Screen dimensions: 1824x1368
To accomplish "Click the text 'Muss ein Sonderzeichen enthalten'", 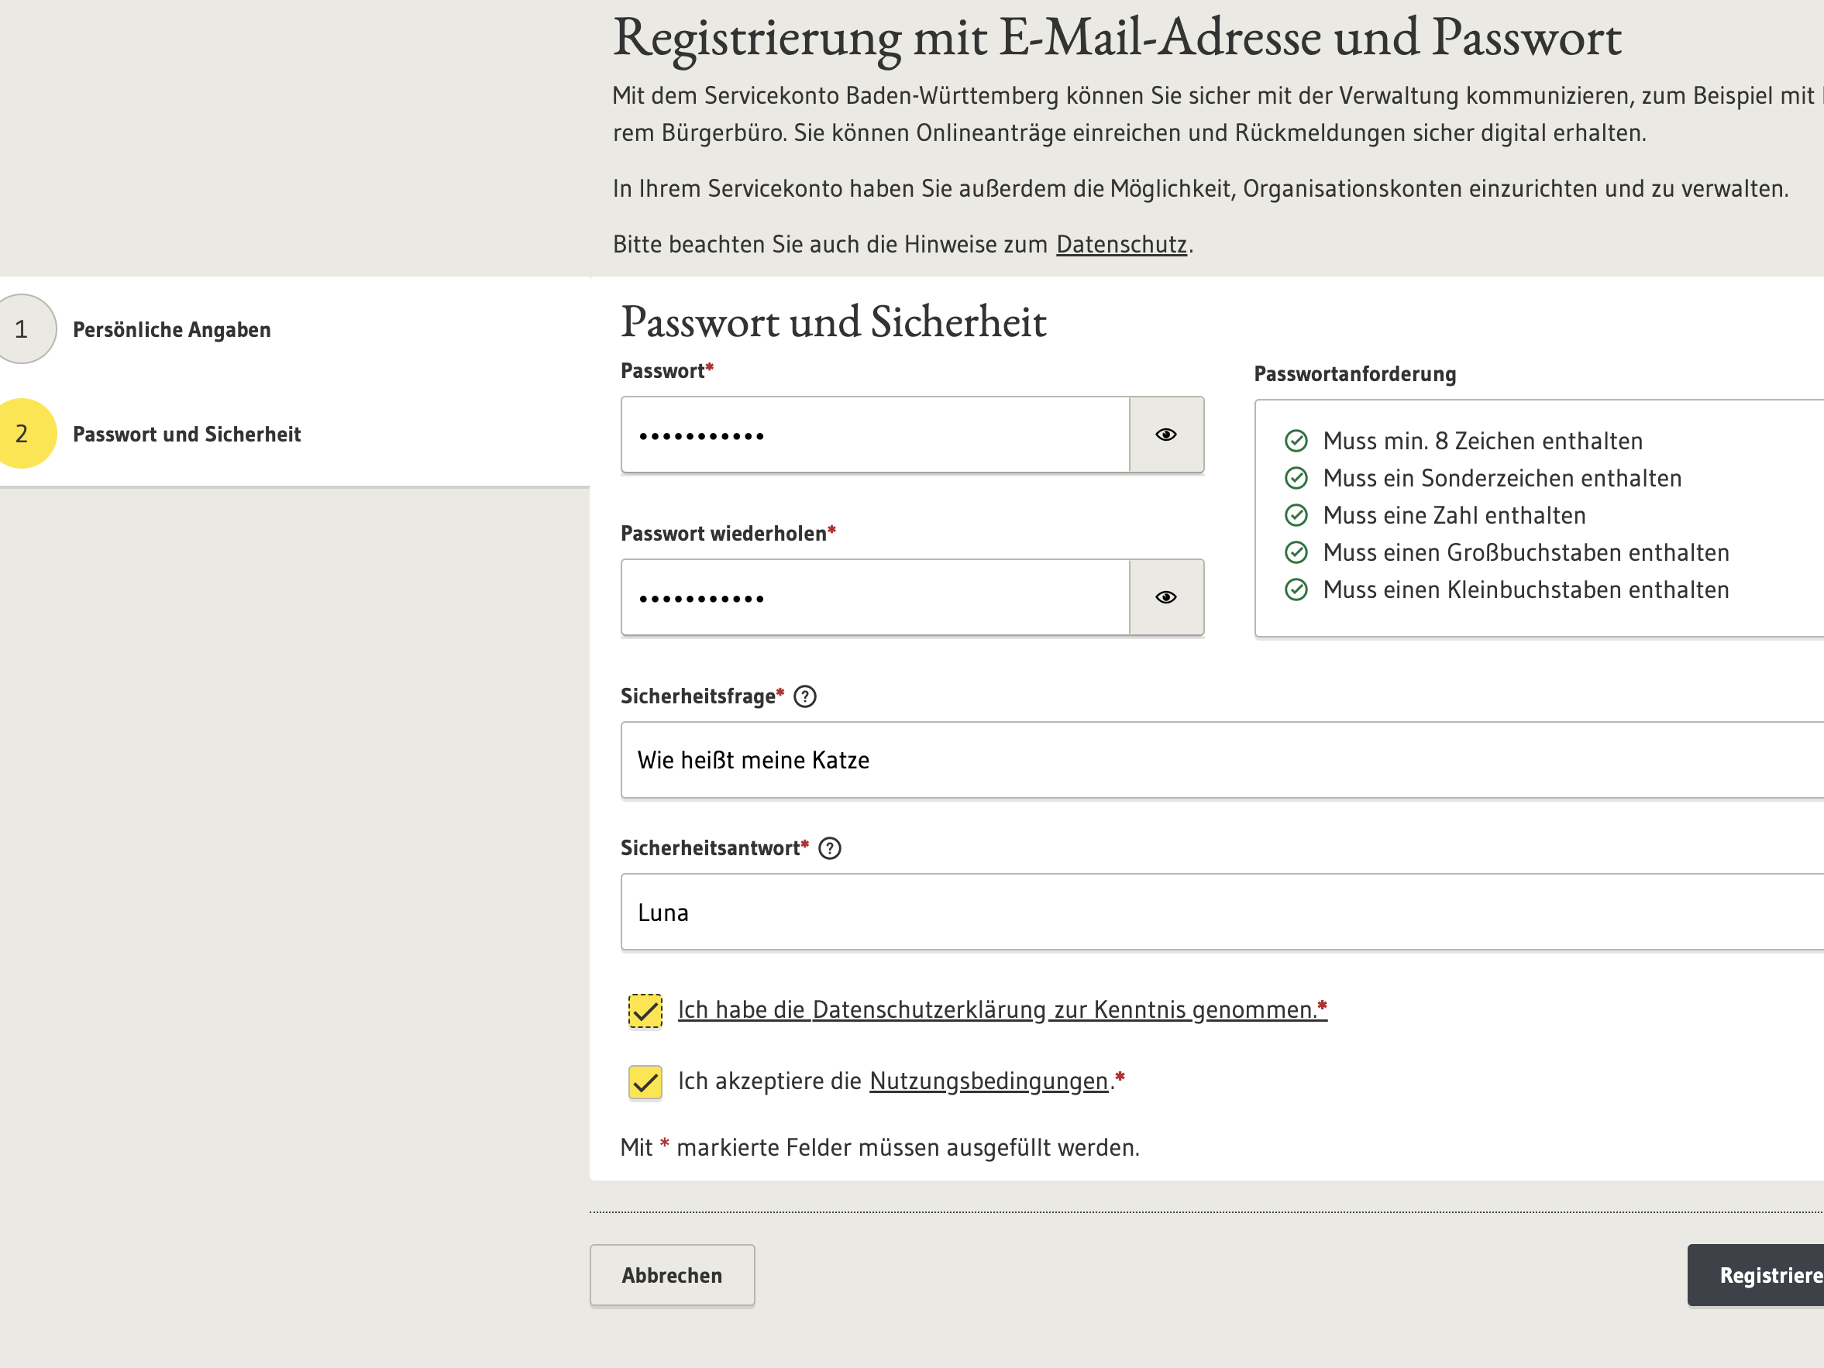I will [x=1502, y=478].
